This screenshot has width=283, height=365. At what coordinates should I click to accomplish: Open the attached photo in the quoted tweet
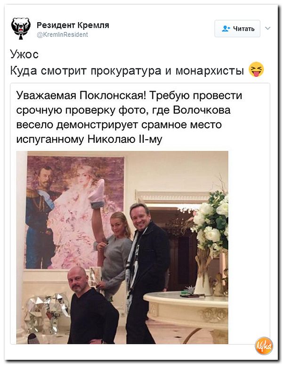coord(122,247)
